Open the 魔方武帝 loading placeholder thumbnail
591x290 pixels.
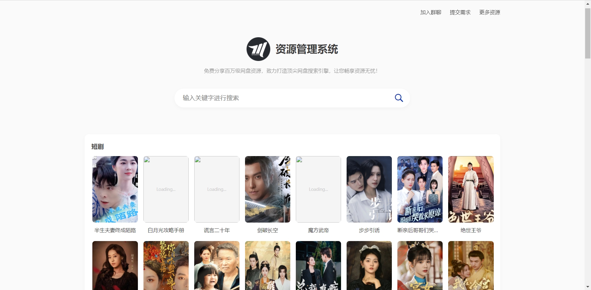coord(318,189)
